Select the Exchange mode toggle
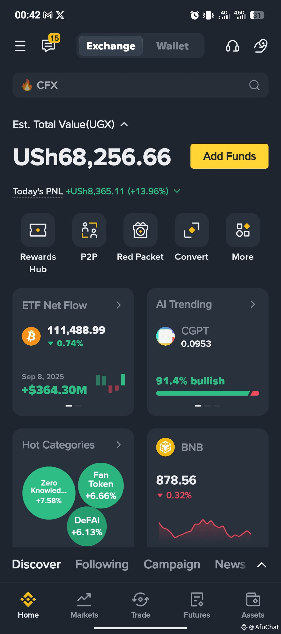The width and height of the screenshot is (281, 634). tap(111, 46)
